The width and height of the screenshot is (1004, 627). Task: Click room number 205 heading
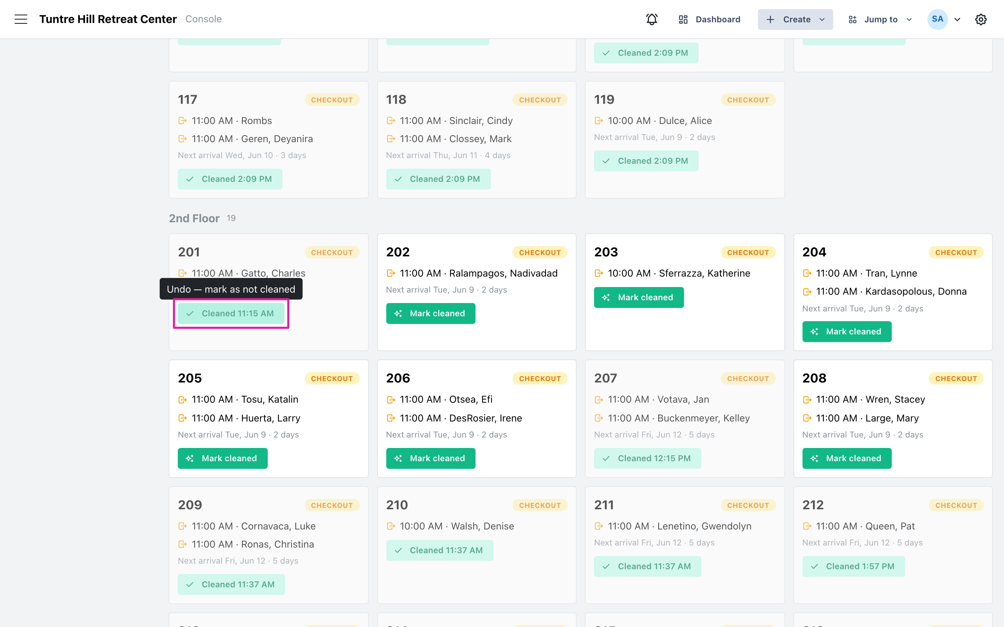(x=190, y=378)
